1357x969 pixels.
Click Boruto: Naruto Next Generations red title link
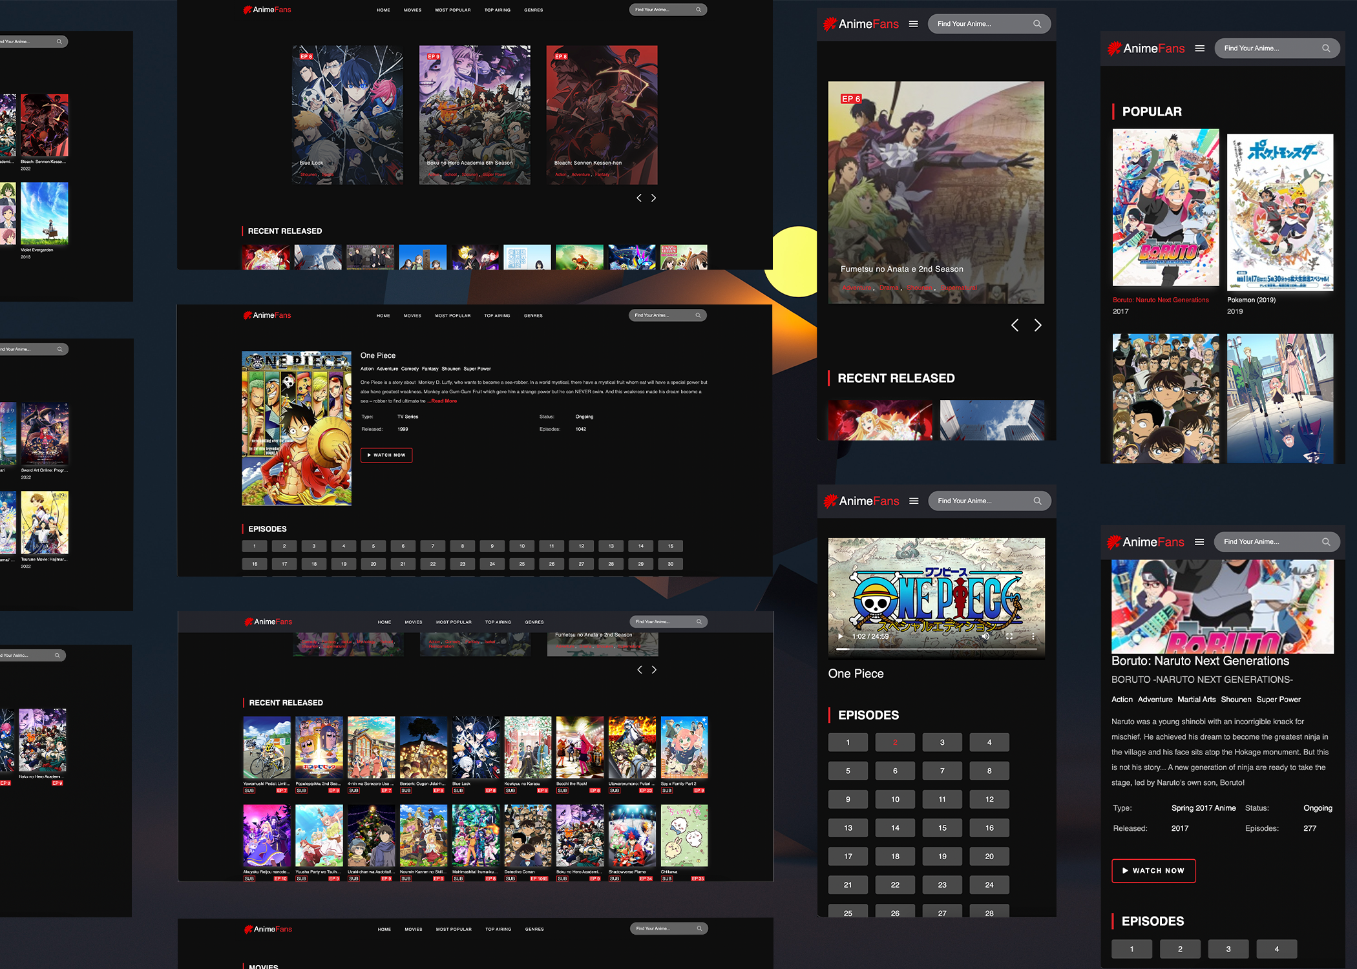pyautogui.click(x=1161, y=300)
